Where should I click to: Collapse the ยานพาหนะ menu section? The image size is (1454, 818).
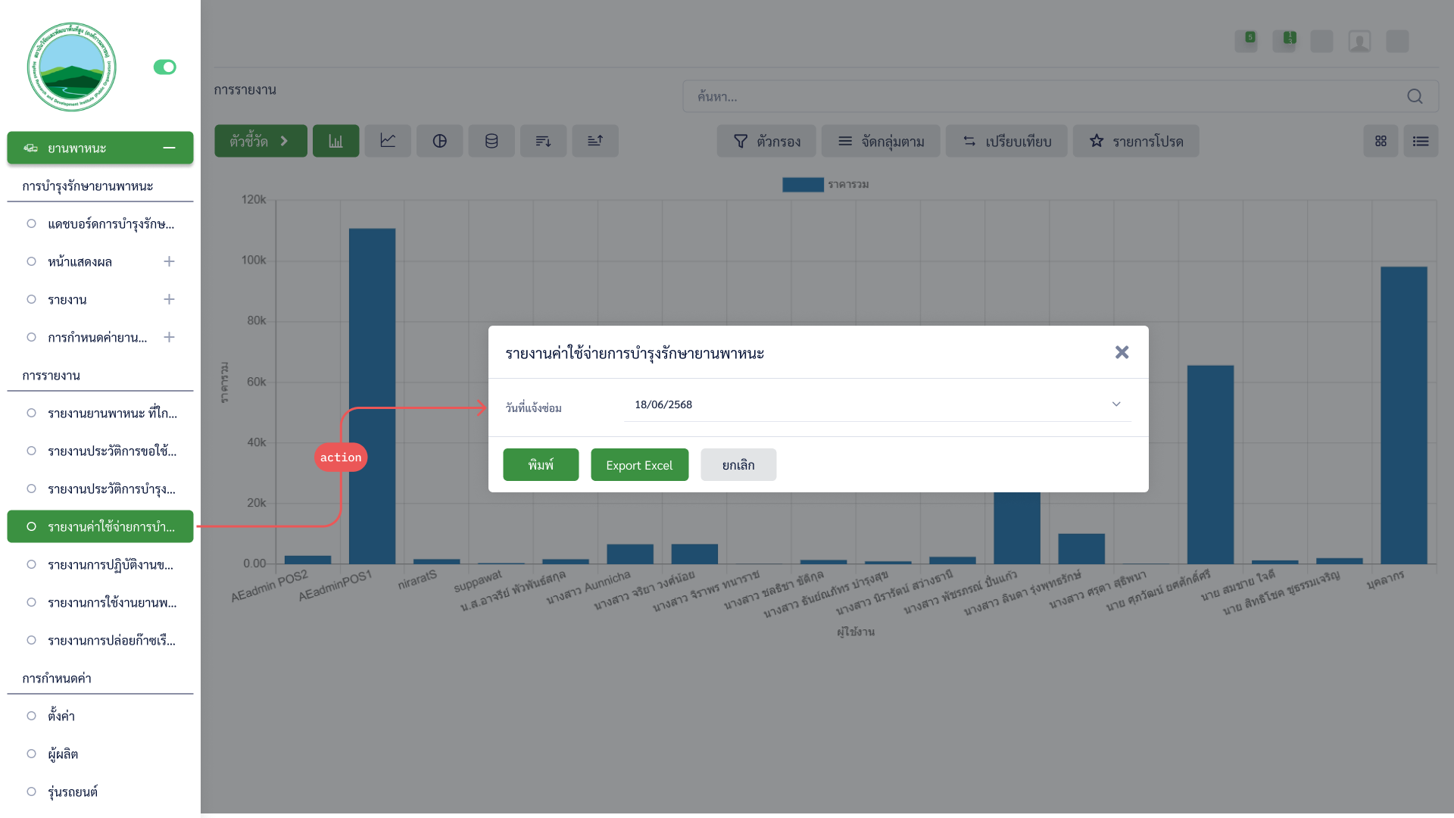(x=169, y=148)
